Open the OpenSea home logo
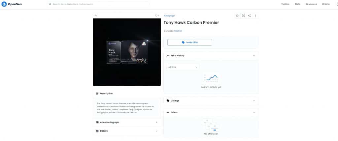 (12, 4)
